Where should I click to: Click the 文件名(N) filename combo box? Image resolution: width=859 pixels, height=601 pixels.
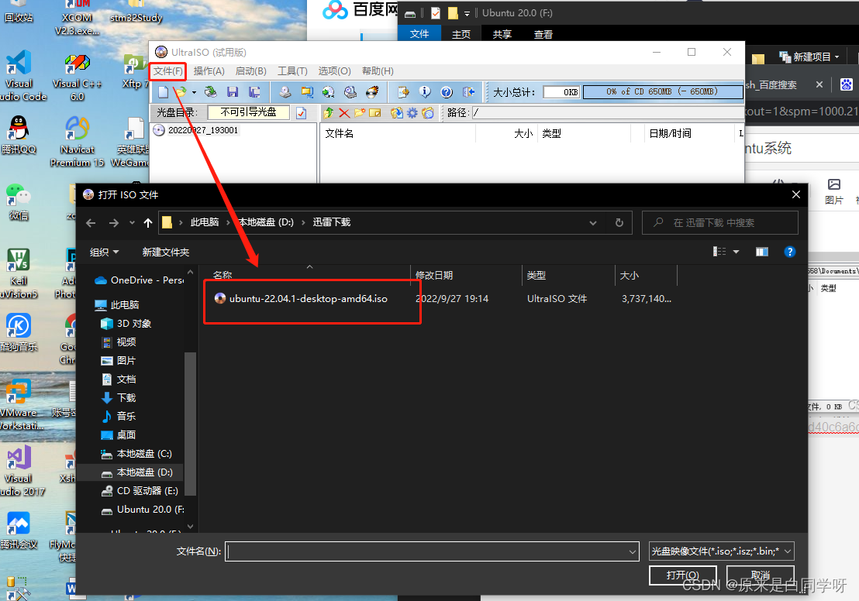433,551
